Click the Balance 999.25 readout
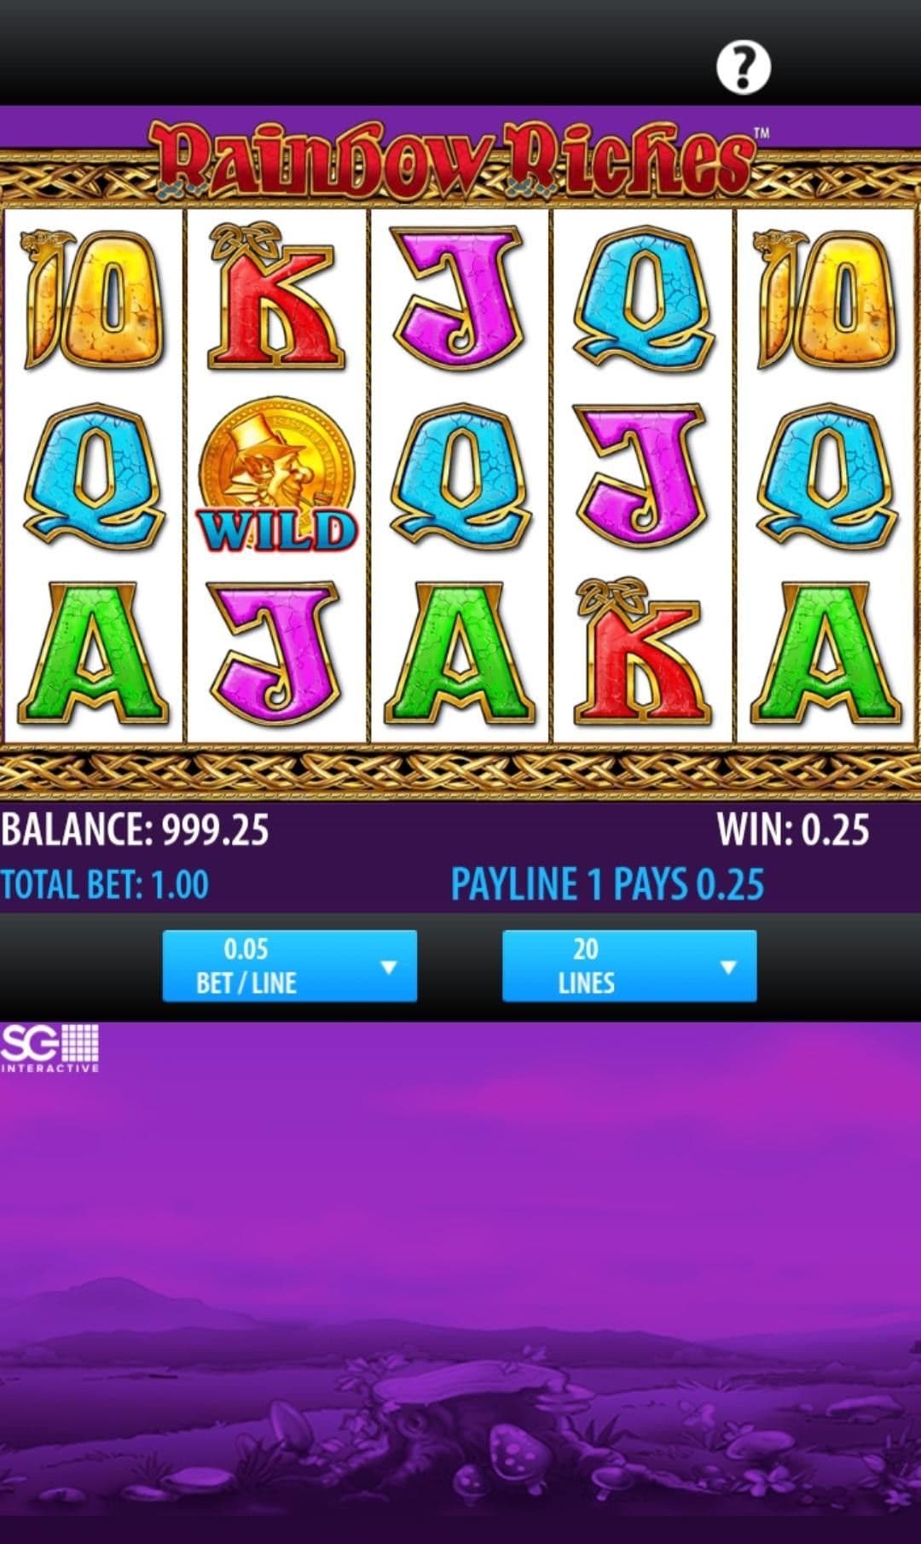This screenshot has height=1544, width=921. (135, 829)
